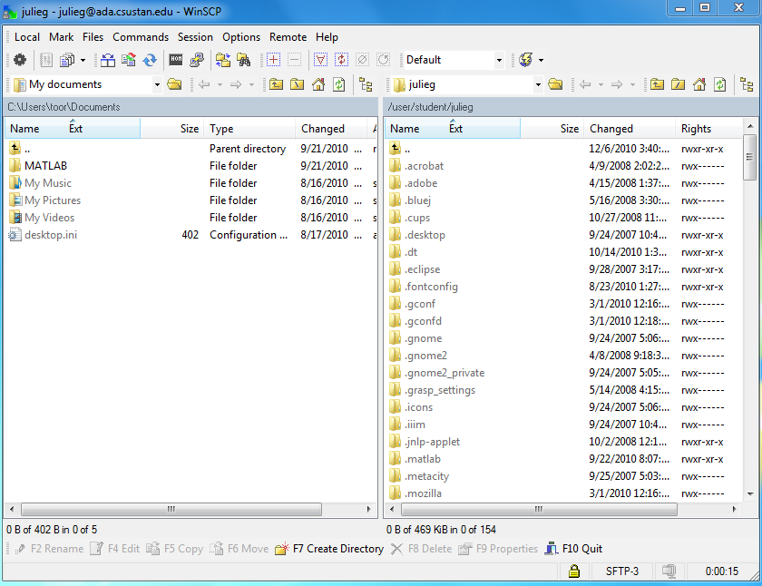Screen dimensions: 762x586
Task: Open the Session menu
Action: 195,37
